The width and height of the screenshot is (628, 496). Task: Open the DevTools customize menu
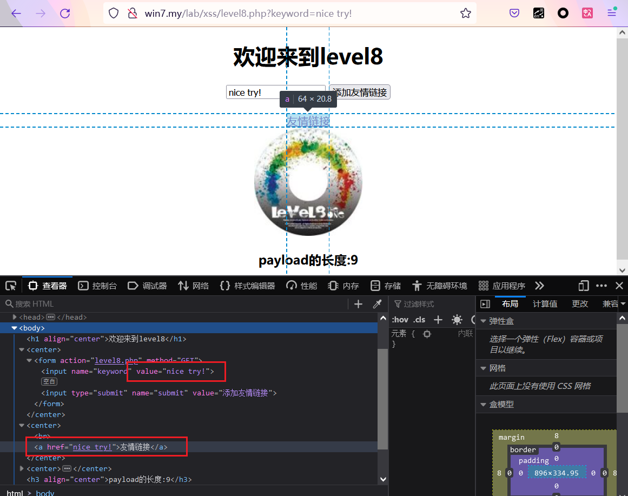click(601, 286)
